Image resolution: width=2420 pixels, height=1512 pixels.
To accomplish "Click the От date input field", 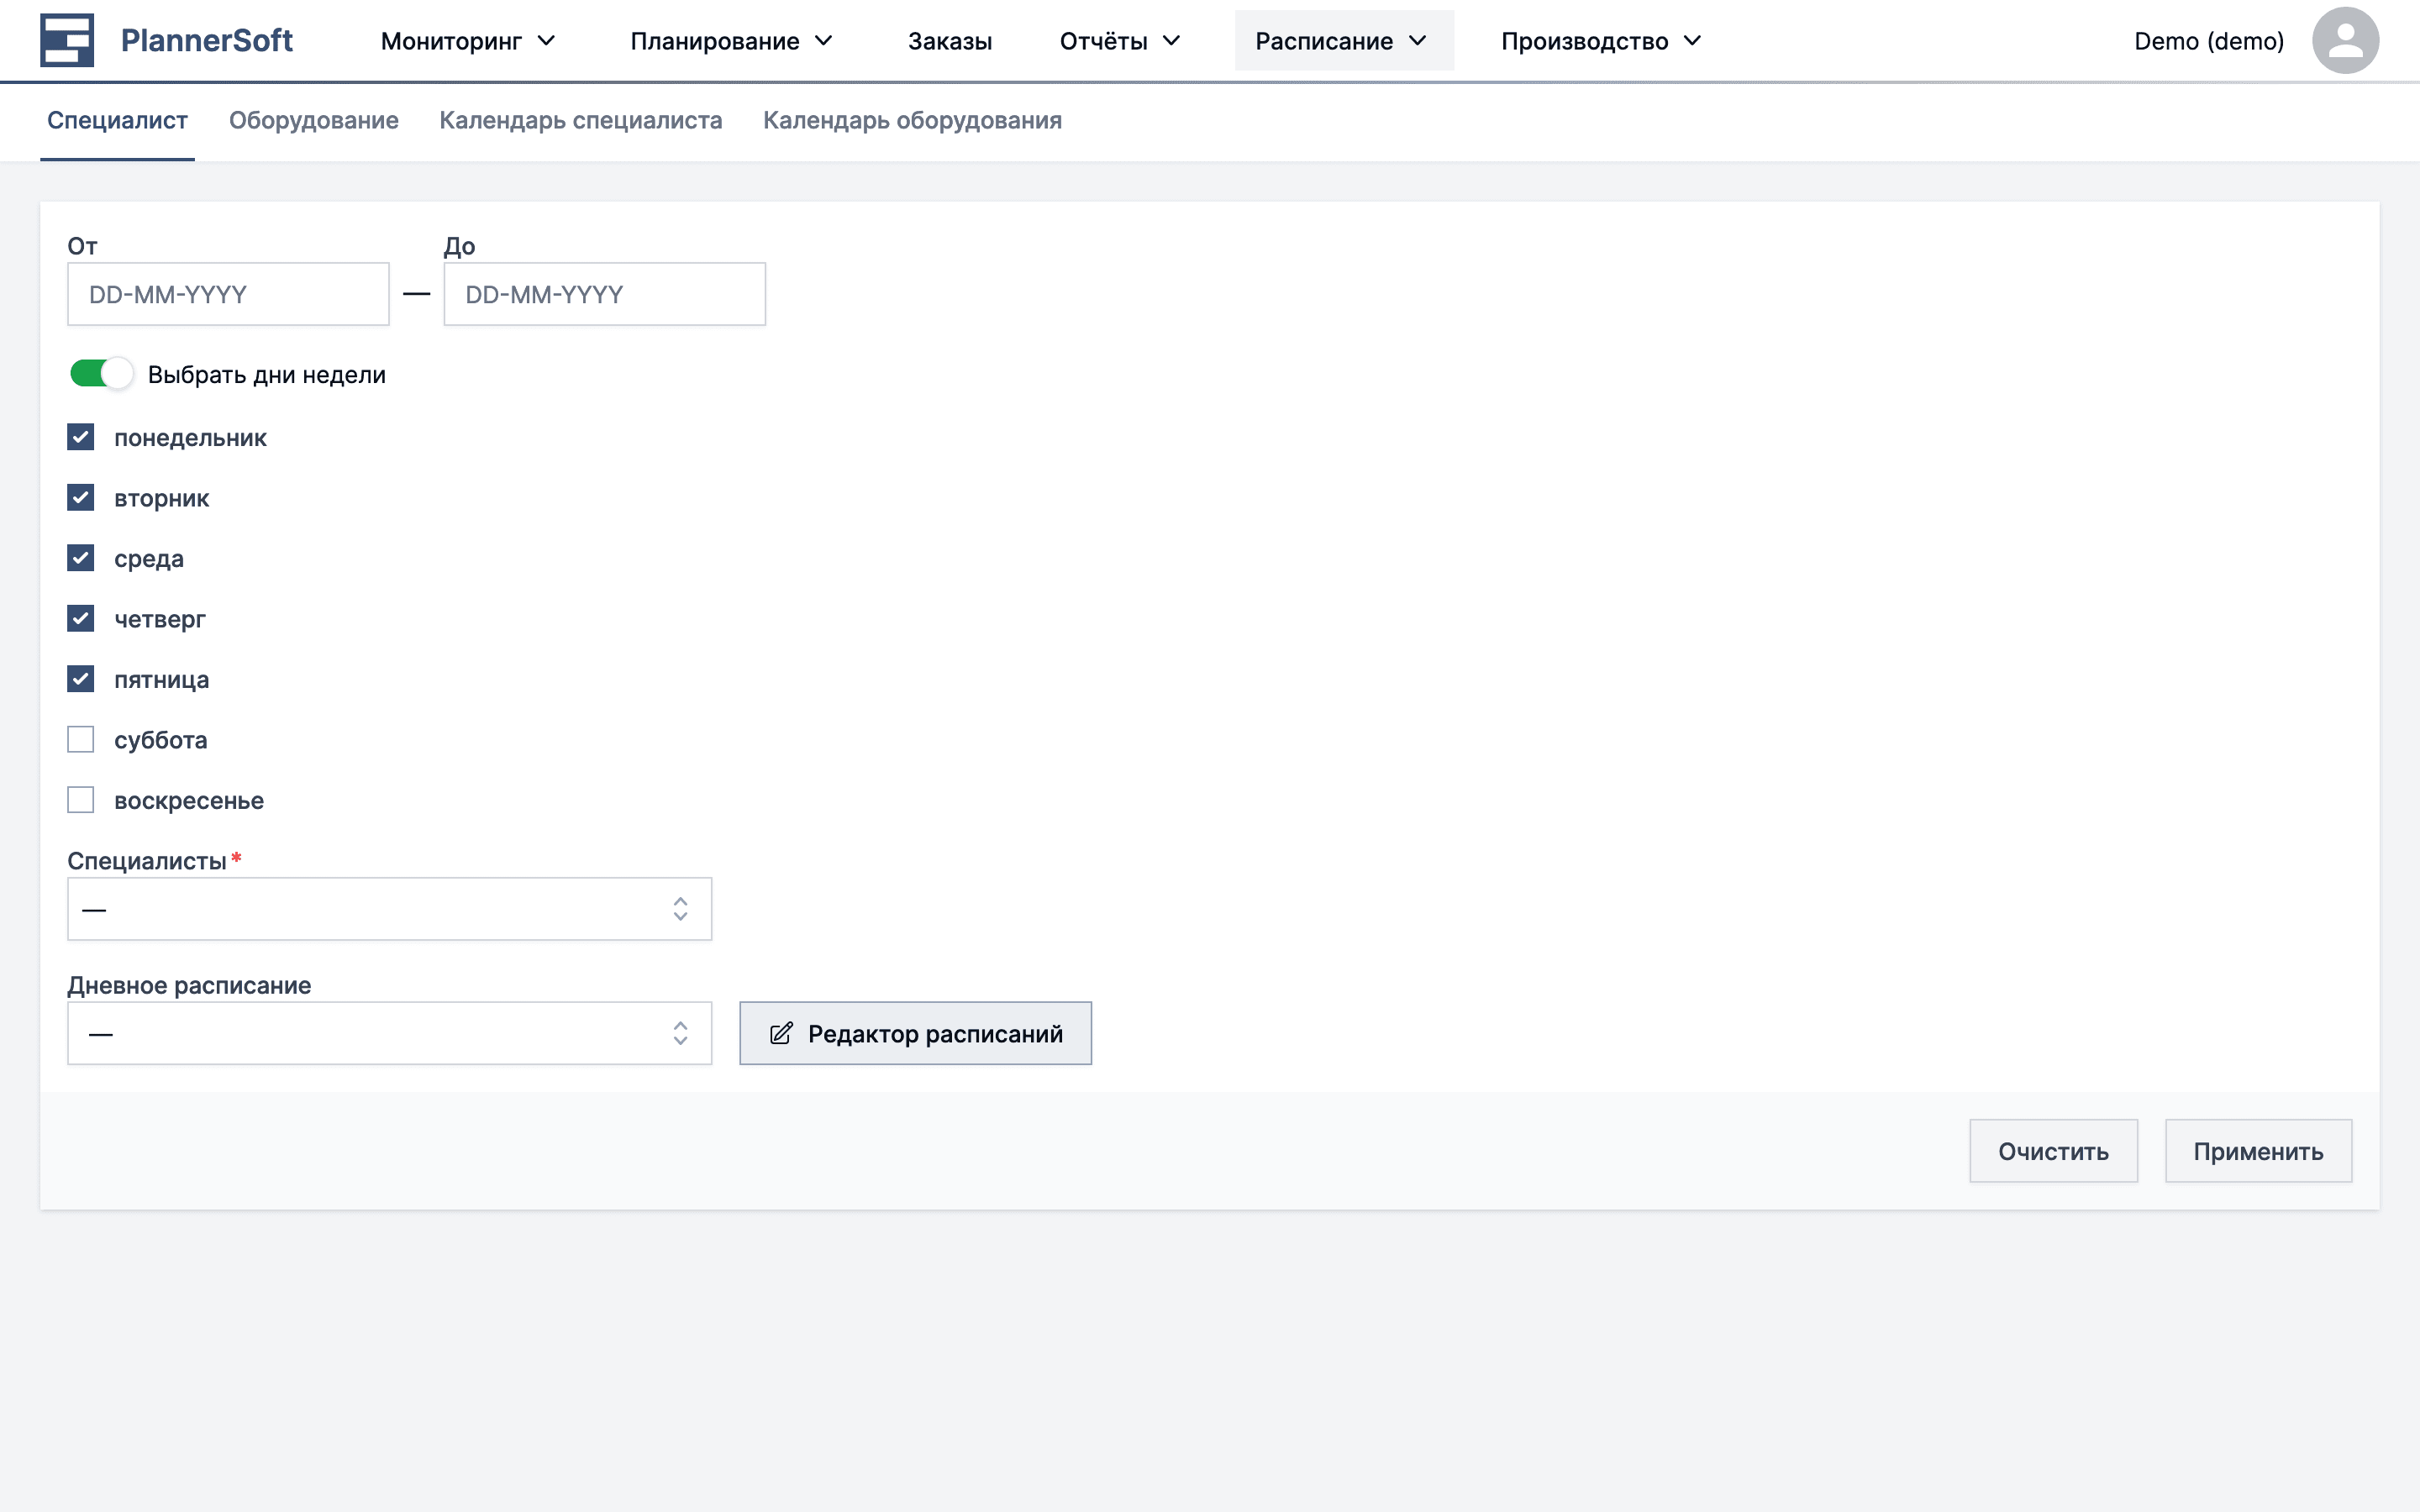I will pyautogui.click(x=227, y=293).
